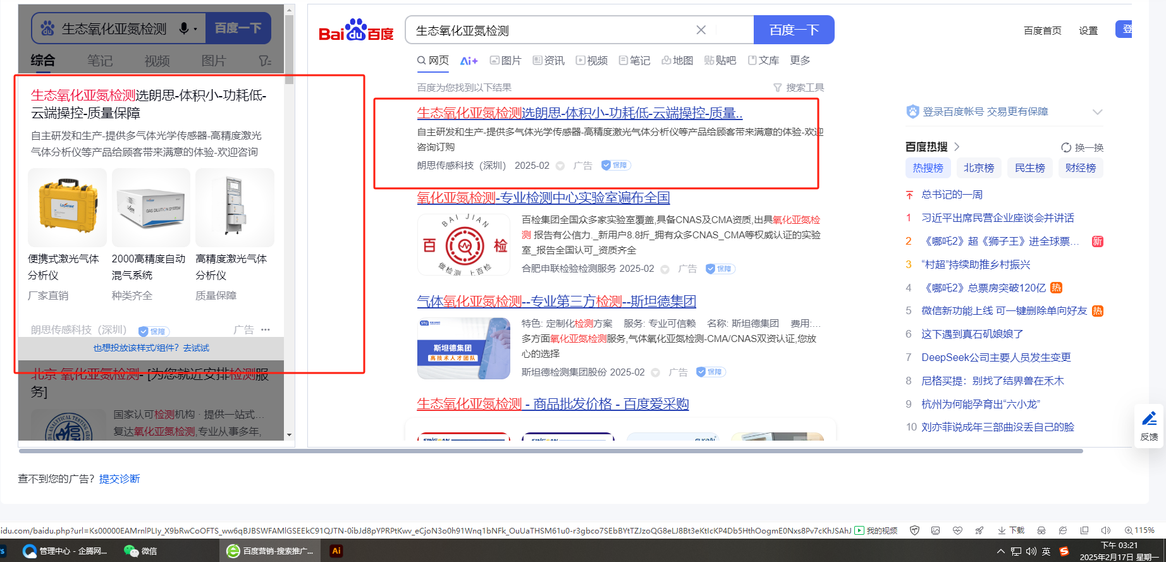The image size is (1166, 562).
Task: Click the 提交诊断 link
Action: pyautogui.click(x=120, y=479)
